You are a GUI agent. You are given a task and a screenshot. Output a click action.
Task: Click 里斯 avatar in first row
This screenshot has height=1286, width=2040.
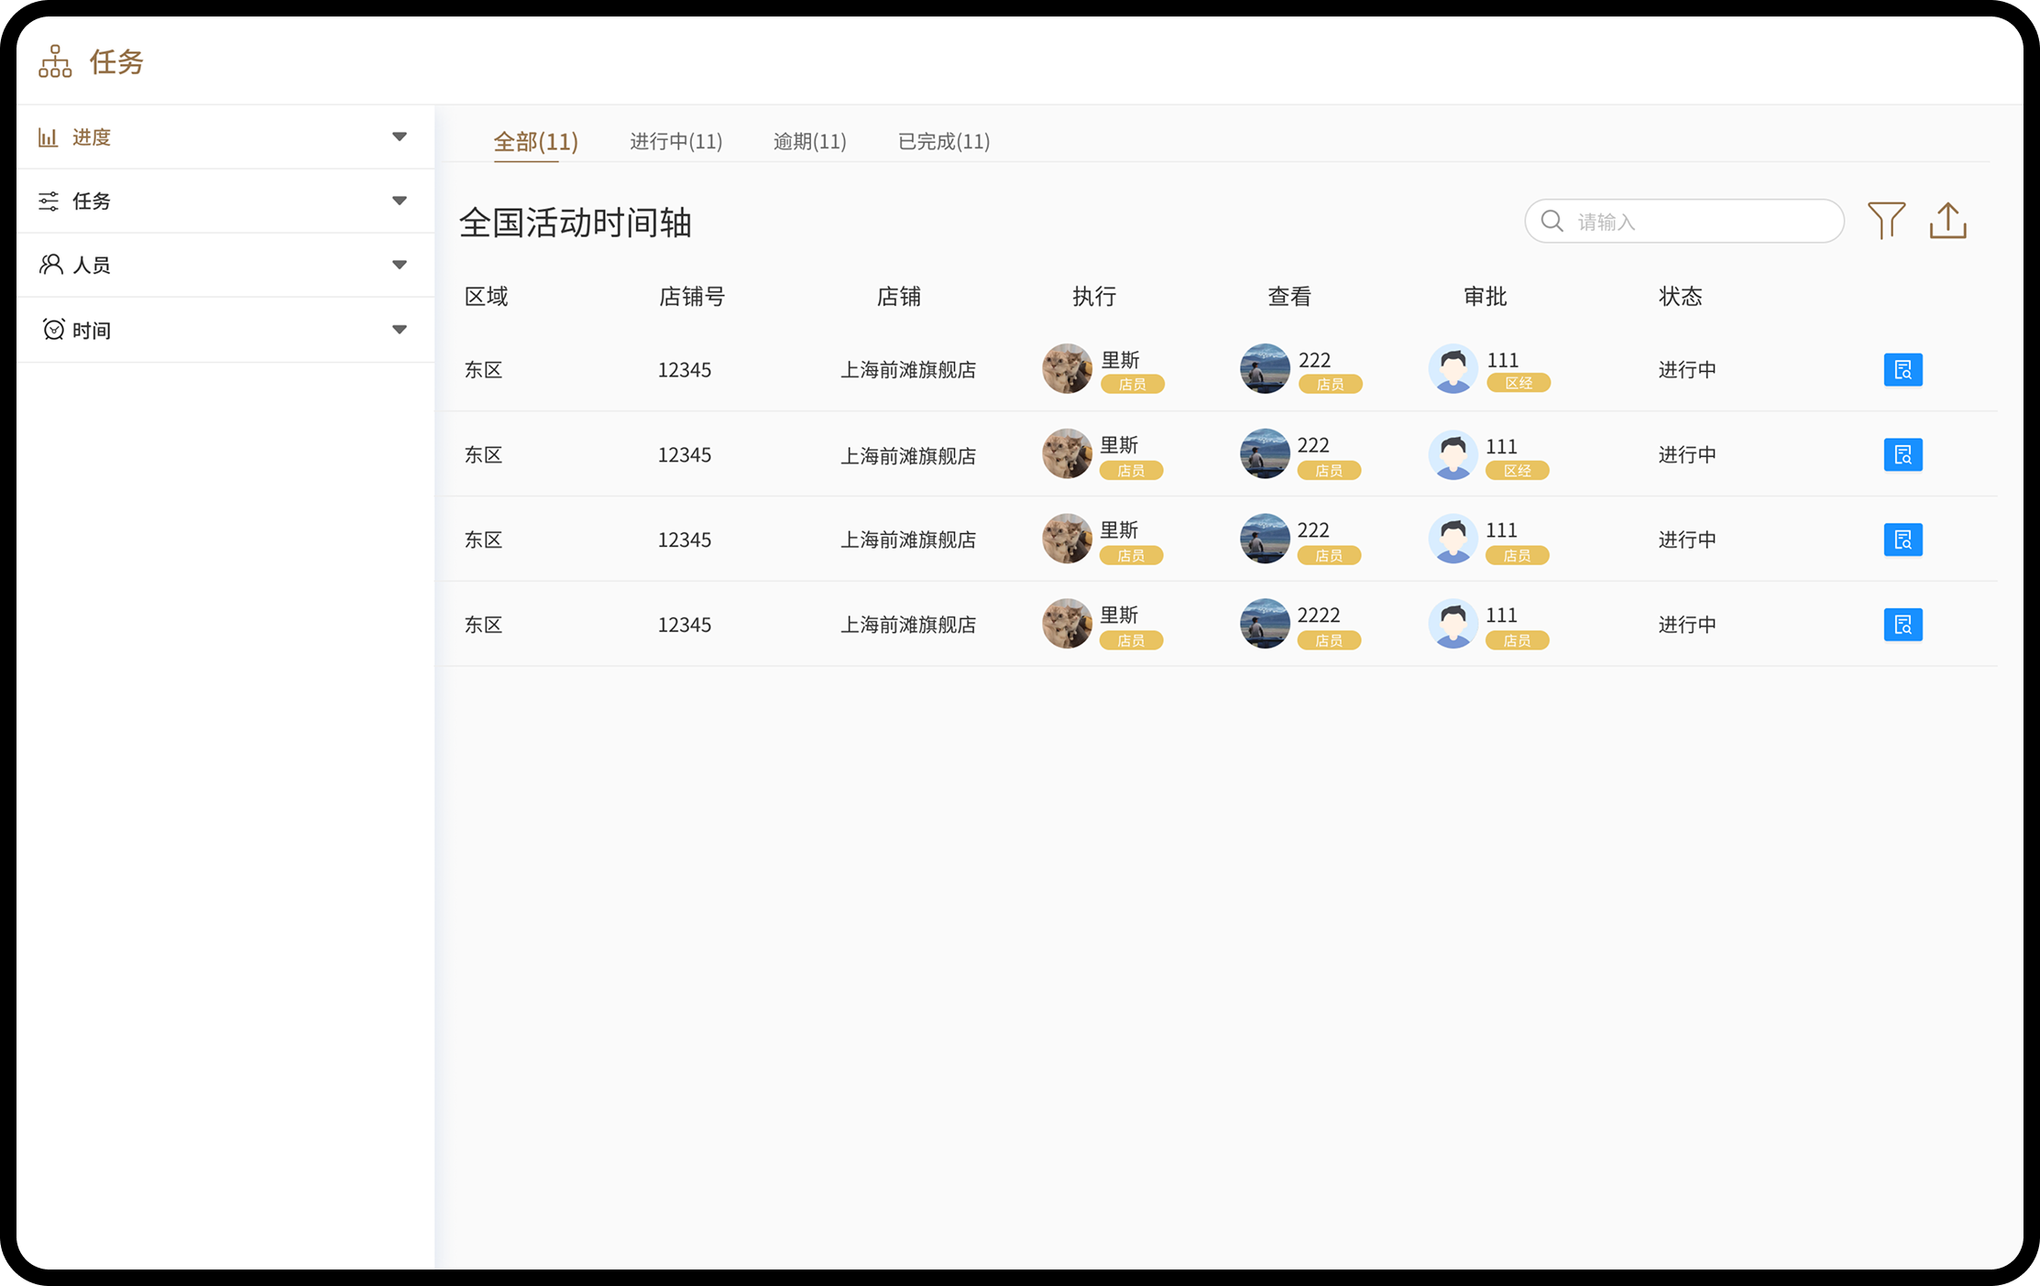coord(1067,369)
